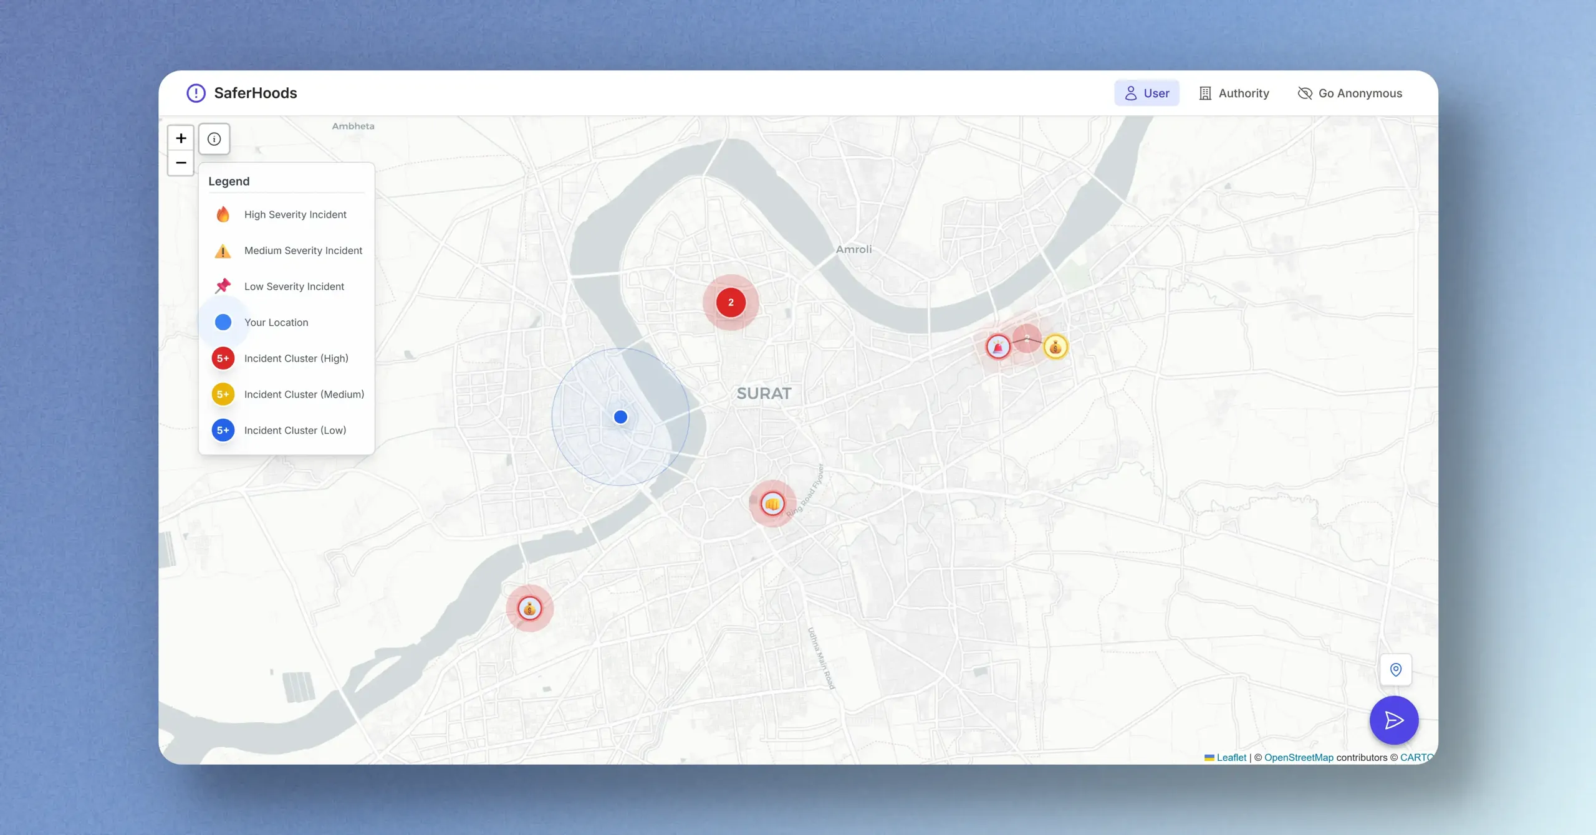This screenshot has height=835, width=1596.
Task: Open the OpenStreetMap link
Action: 1299,758
